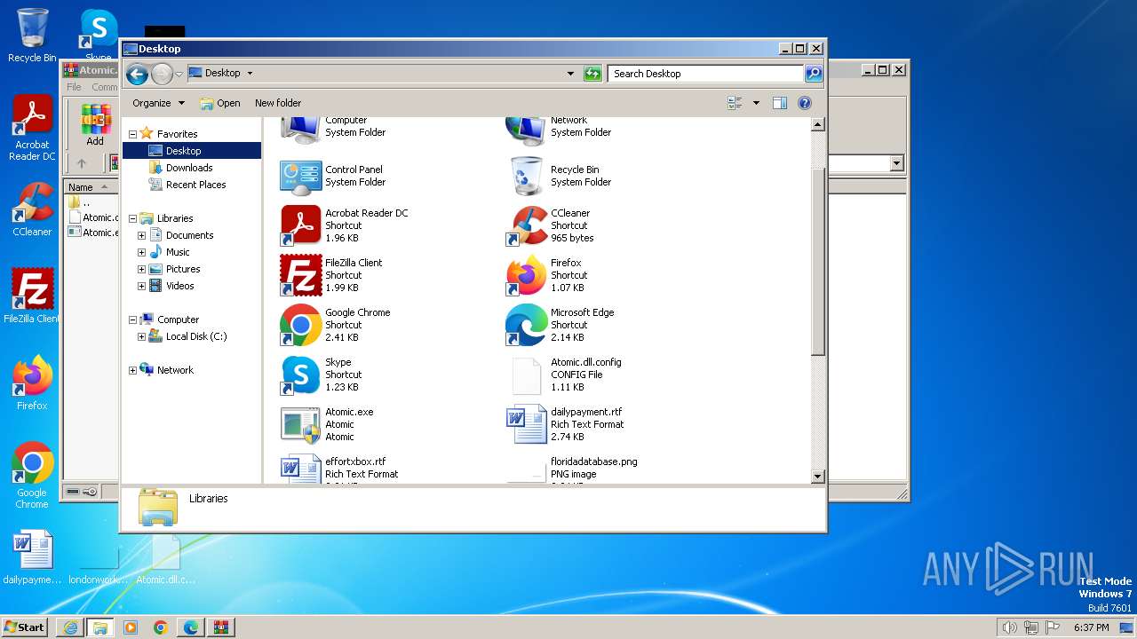
Task: Open the view options dropdown arrow
Action: [x=756, y=103]
